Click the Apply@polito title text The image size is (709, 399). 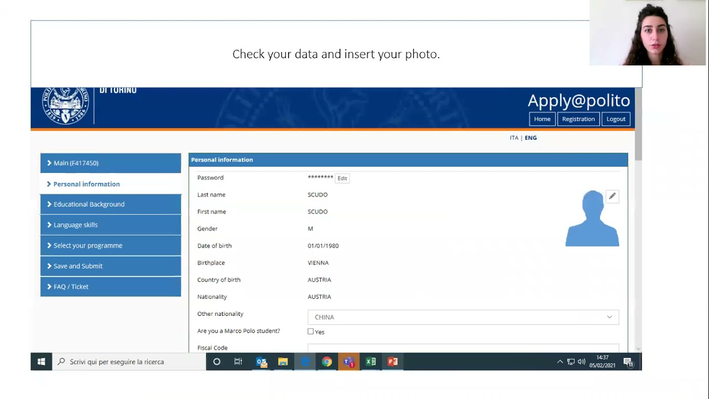point(579,100)
